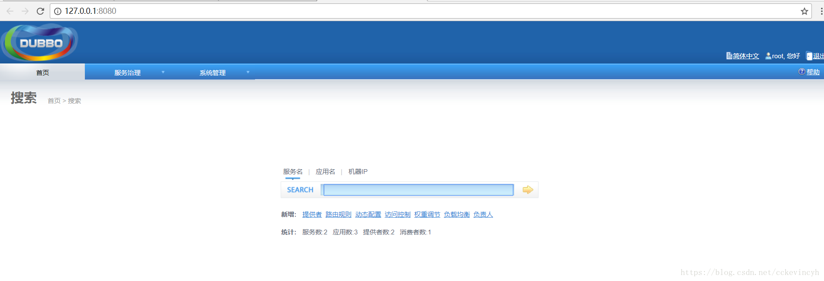Add new 动态配置
This screenshot has width=824, height=281.
pos(368,215)
